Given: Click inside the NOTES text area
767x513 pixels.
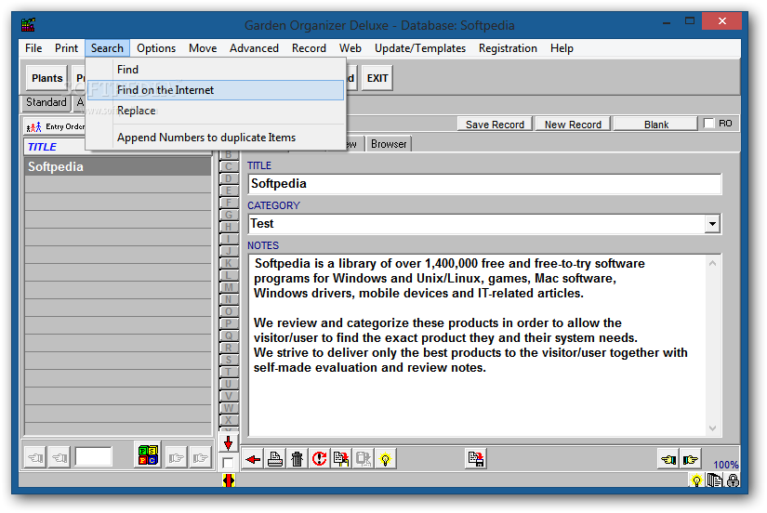Looking at the screenshot, I should coord(477,345).
